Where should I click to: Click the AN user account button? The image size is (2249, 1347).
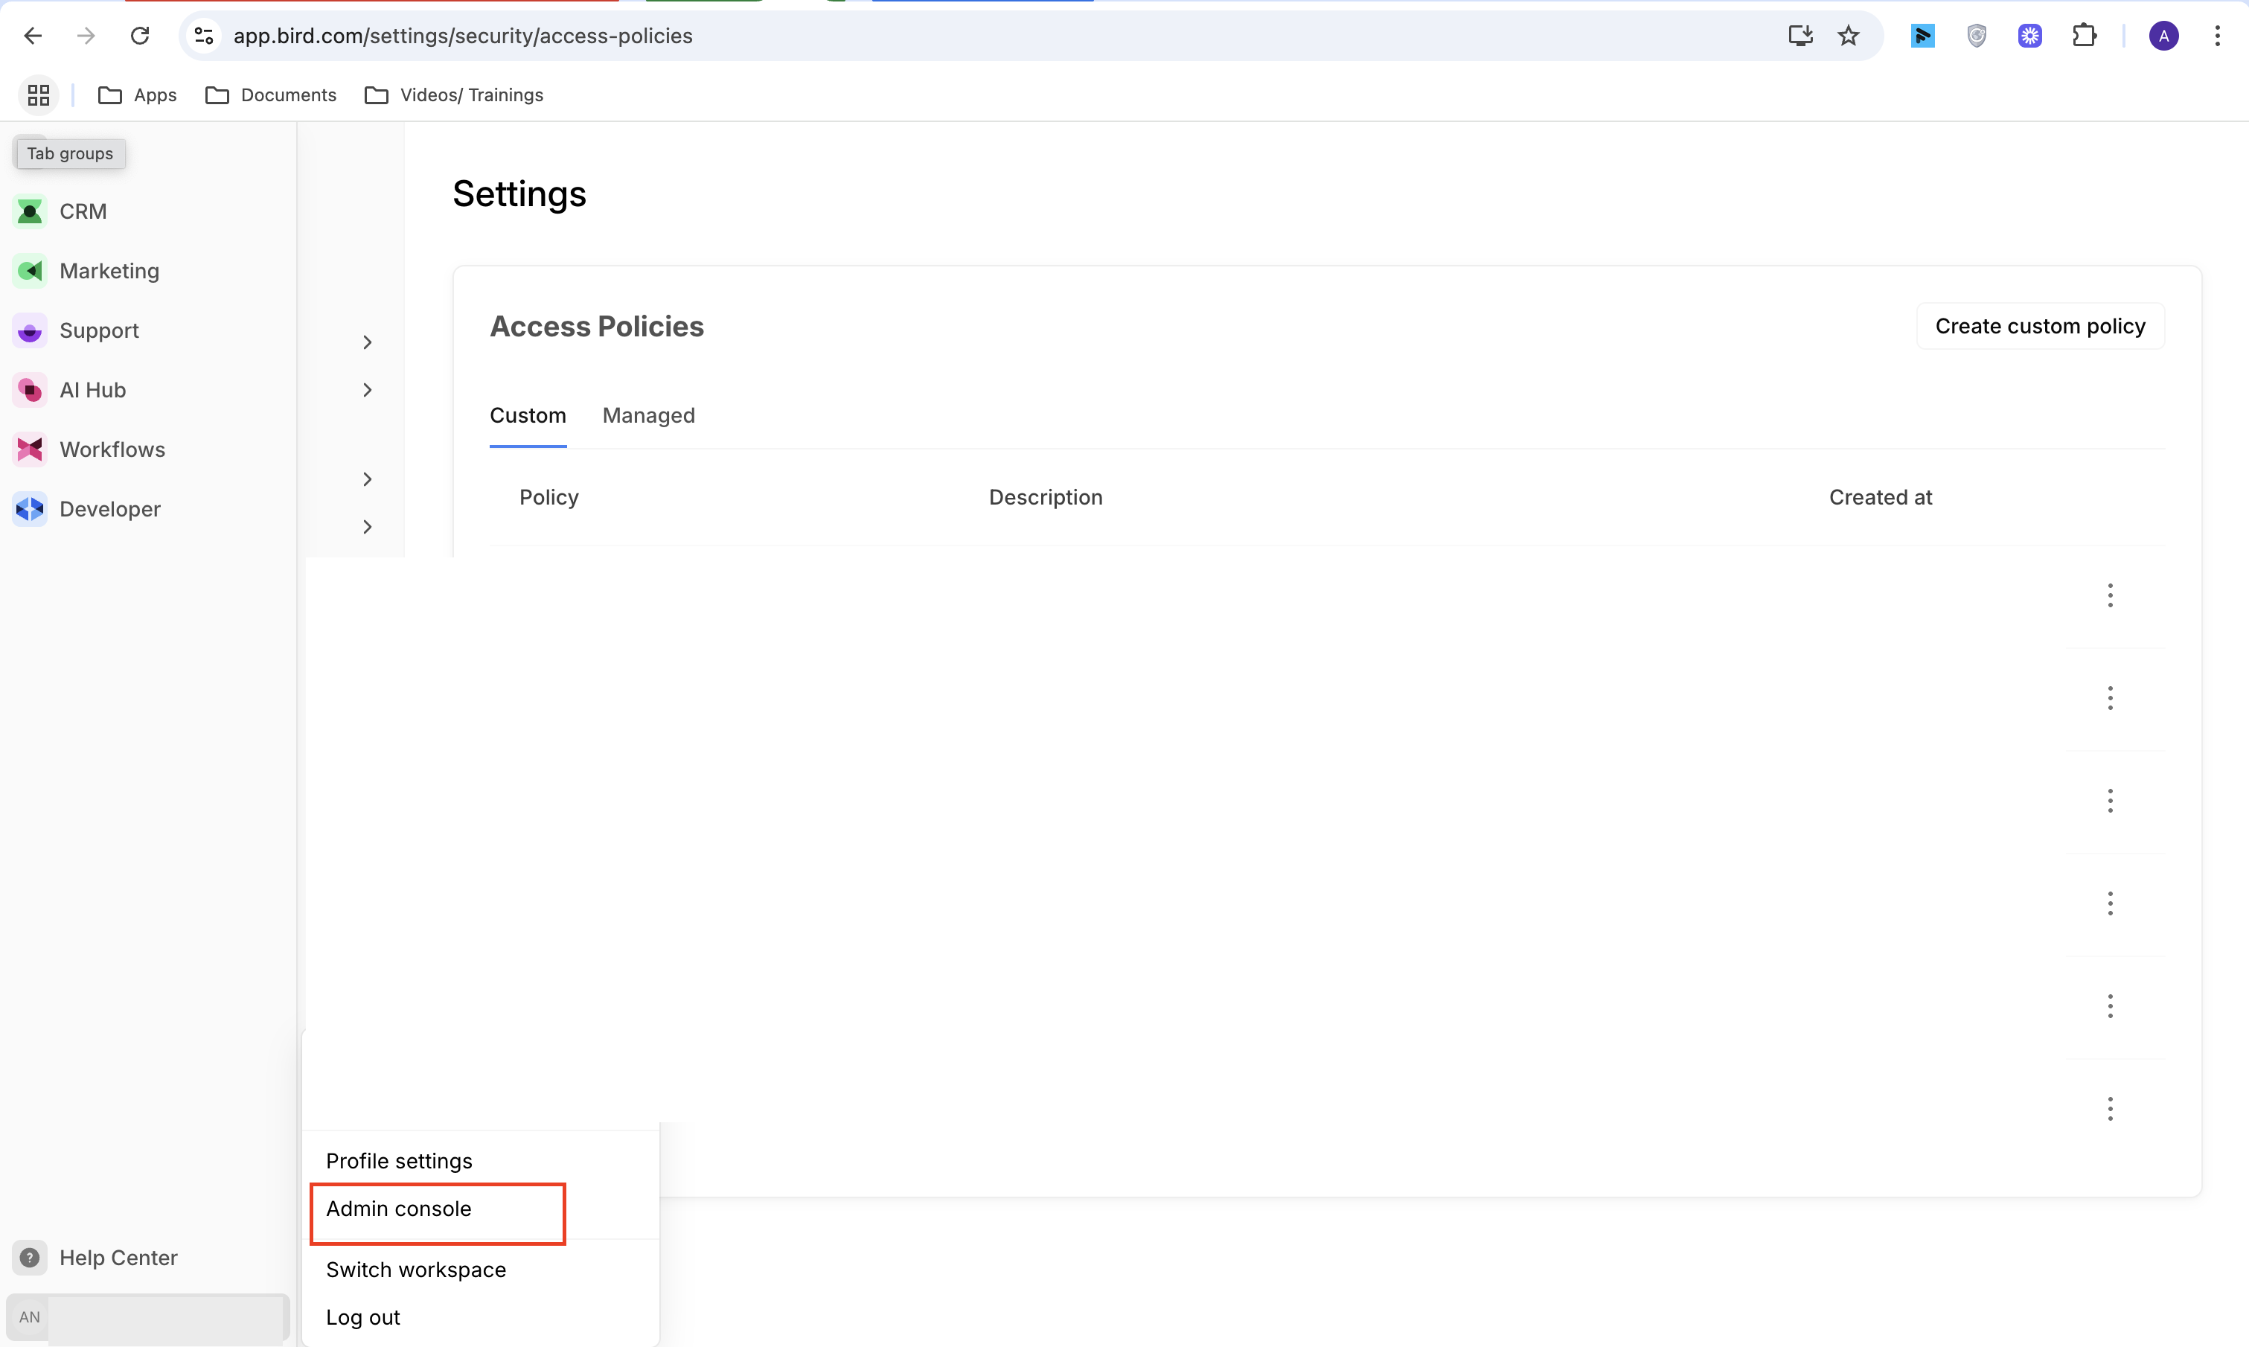[148, 1318]
